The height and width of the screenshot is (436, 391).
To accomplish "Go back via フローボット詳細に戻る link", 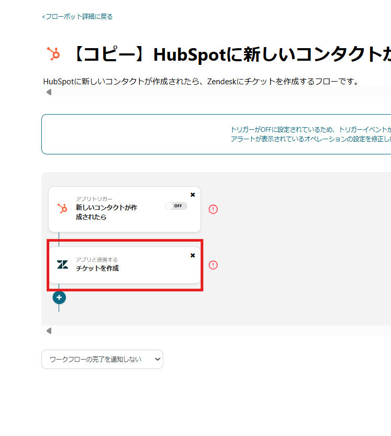I will 77,17.
